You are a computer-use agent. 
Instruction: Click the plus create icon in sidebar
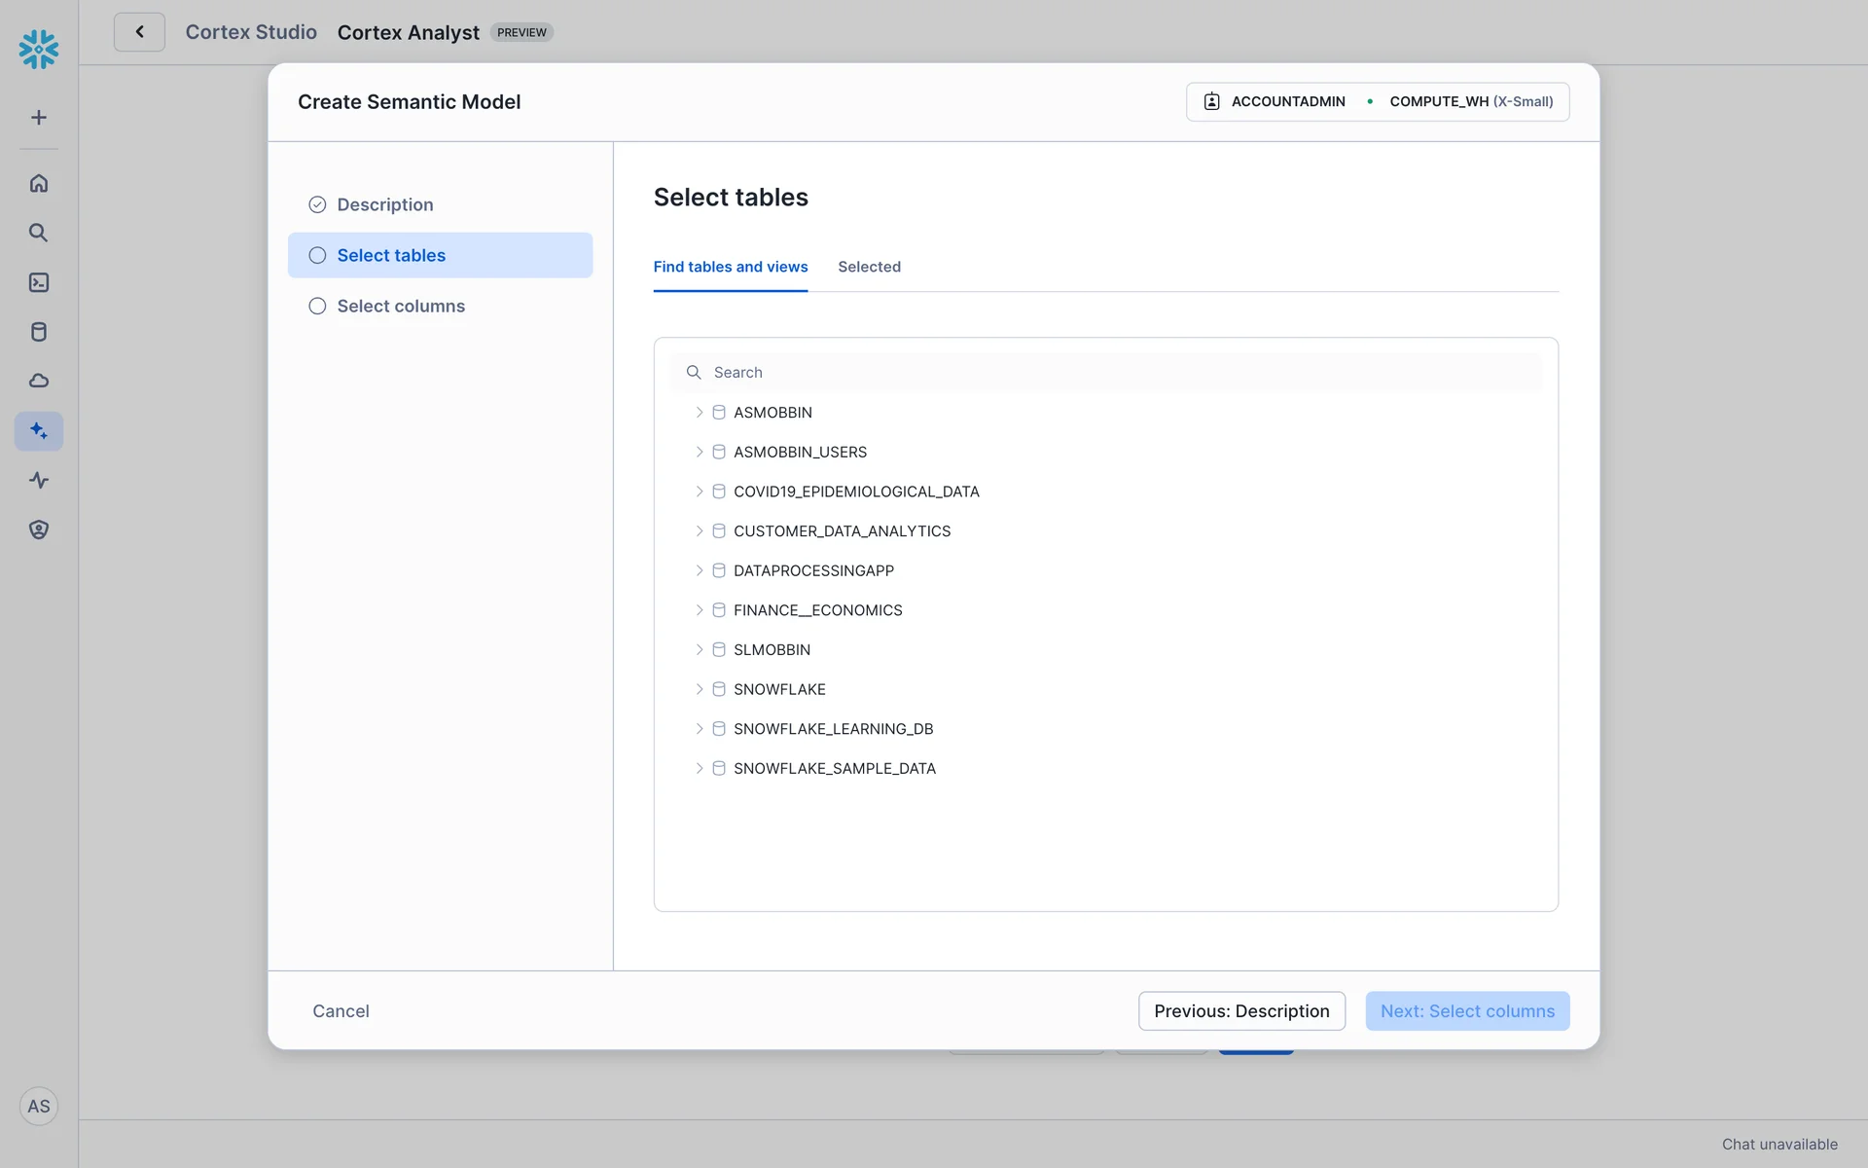39,118
